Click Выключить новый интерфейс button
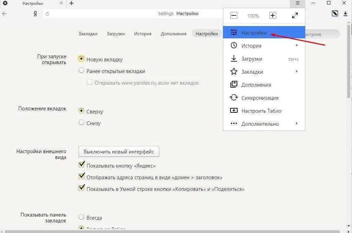352x233 pixels. point(119,152)
